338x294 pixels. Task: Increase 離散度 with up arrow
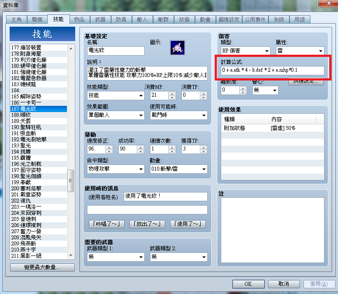pos(243,88)
